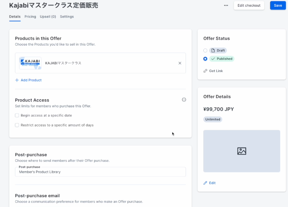Click the image placeholder icon in Offer Details
This screenshot has height=207, width=288.
(242, 151)
